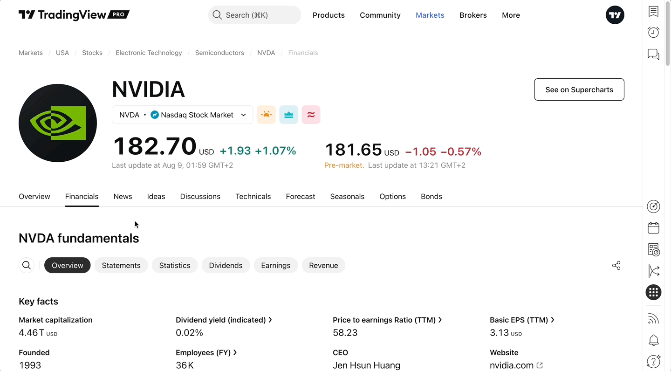Open the Watchlist panel icon in right sidebar
The image size is (671, 371).
click(x=653, y=11)
